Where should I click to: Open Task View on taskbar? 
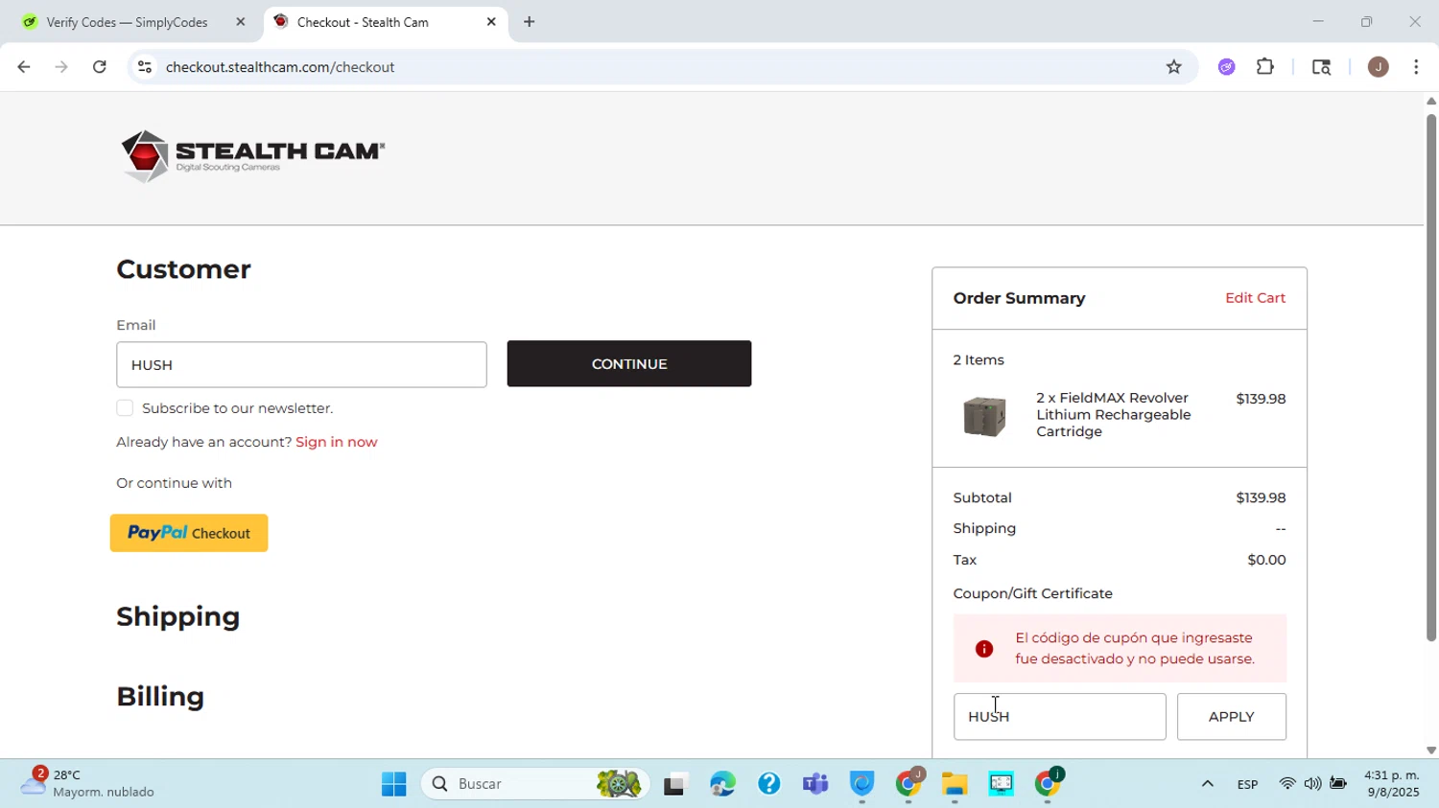[x=675, y=784]
